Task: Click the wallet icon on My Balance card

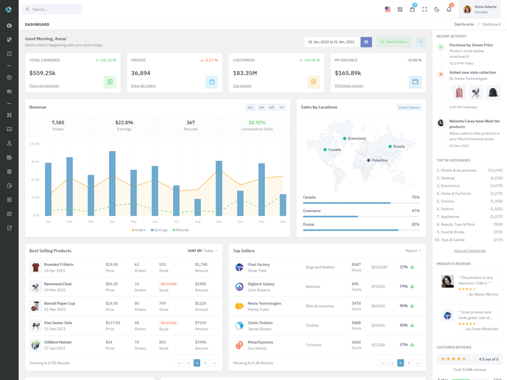Action: pos(414,82)
